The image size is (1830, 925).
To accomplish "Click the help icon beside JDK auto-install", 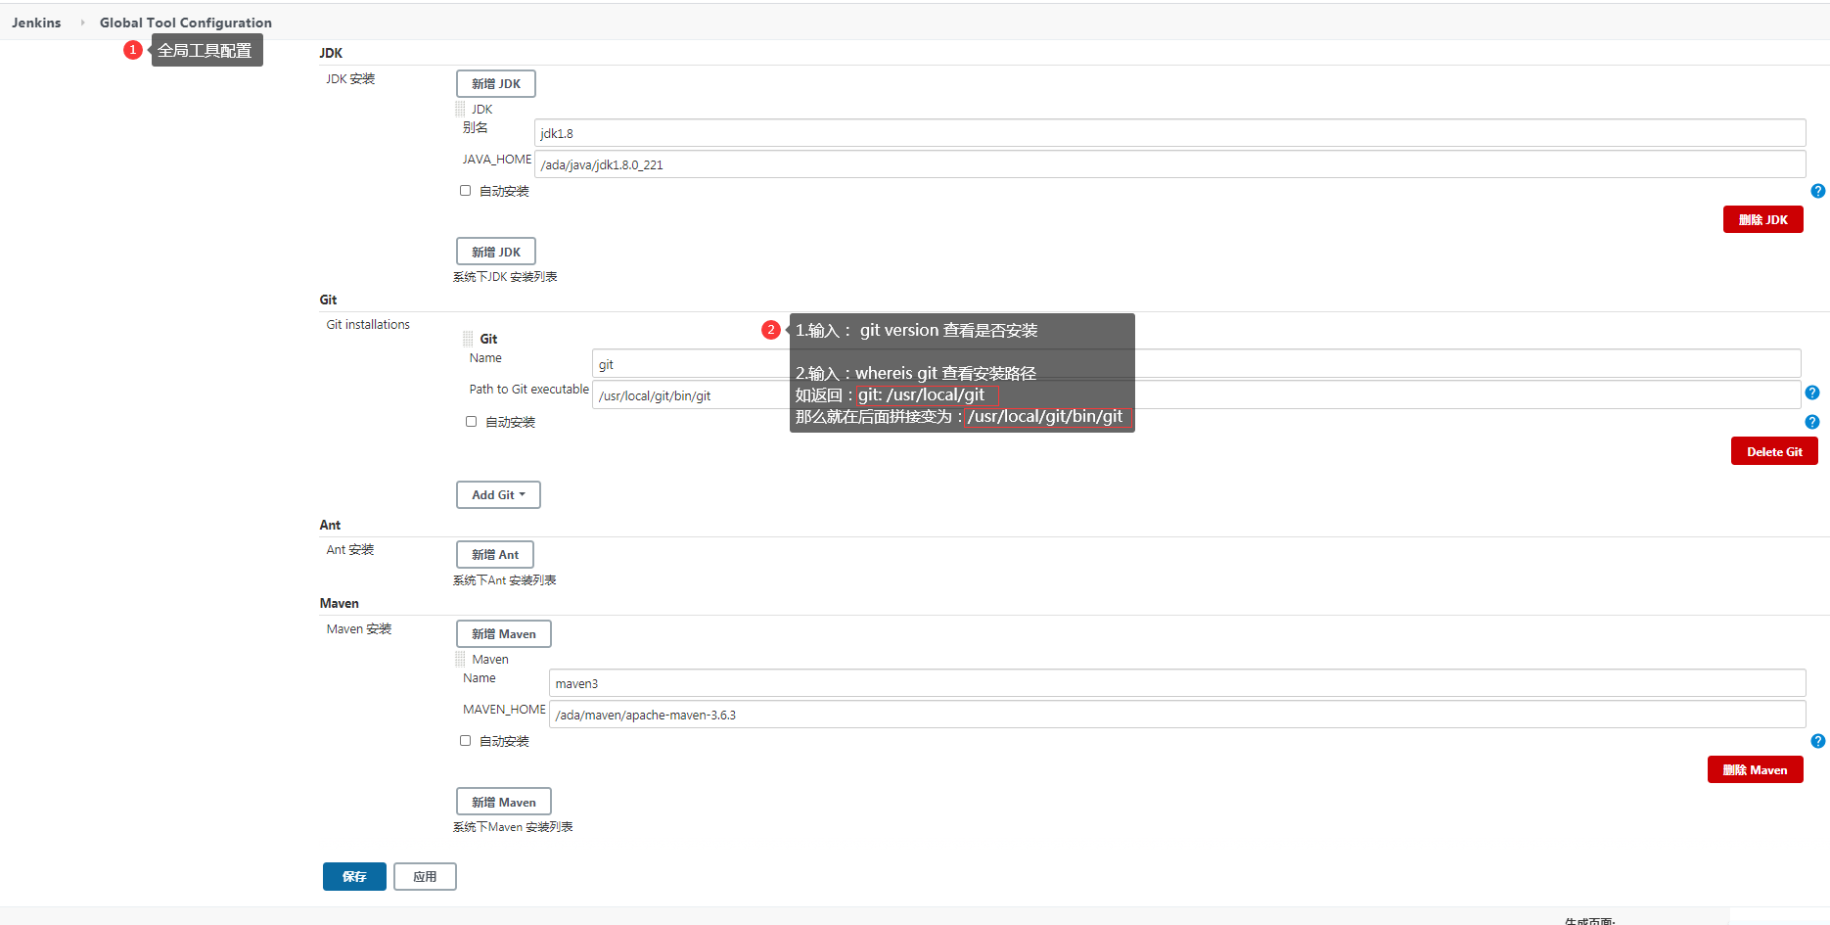I will [x=1817, y=191].
